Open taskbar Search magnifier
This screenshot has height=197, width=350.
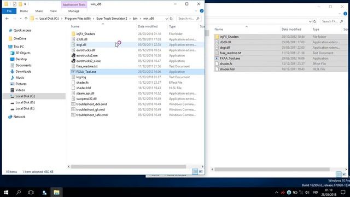19,192
